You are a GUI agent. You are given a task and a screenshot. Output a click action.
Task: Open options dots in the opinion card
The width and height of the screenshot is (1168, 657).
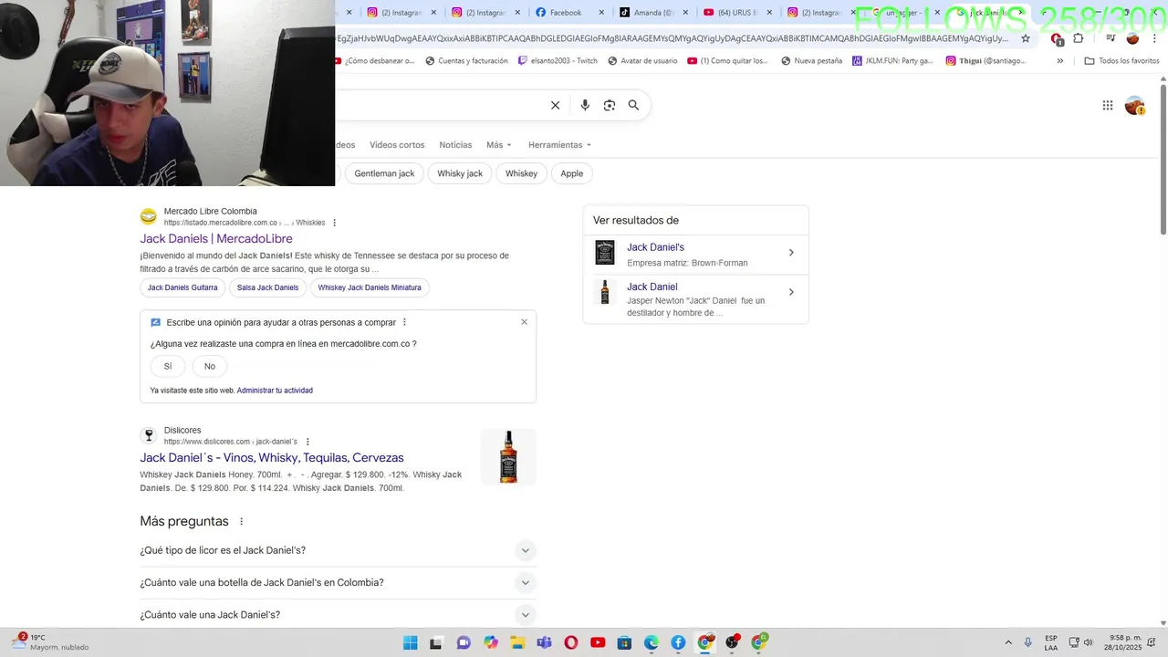coord(404,322)
